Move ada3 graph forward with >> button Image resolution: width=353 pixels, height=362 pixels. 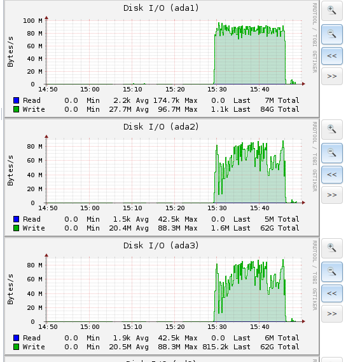(332, 314)
